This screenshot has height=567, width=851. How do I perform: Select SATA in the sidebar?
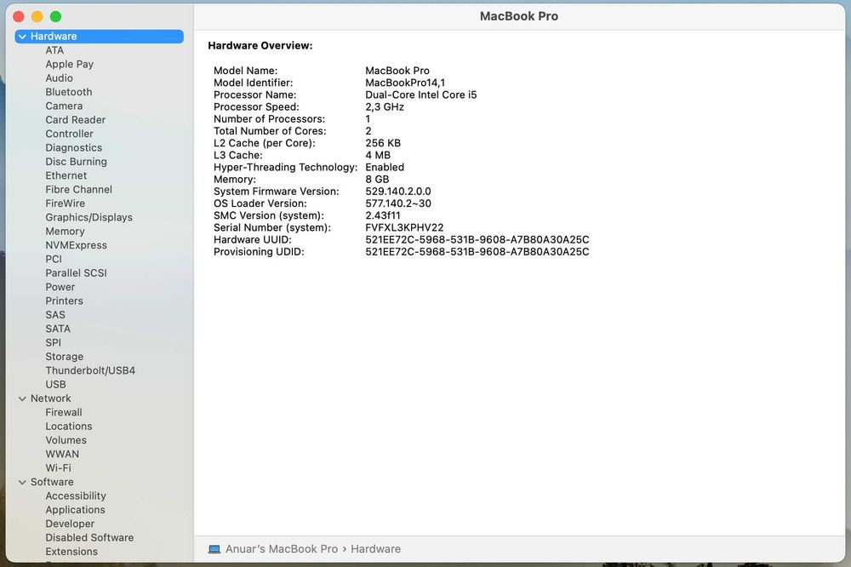click(x=58, y=329)
